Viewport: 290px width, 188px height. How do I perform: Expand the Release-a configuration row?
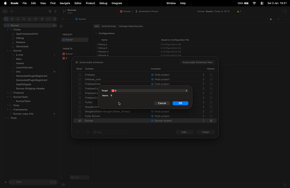97,52
